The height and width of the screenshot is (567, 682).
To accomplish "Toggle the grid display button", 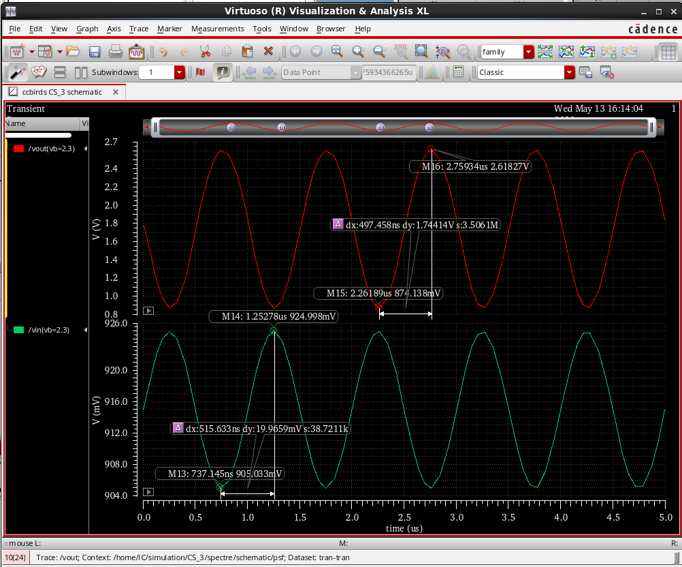I will click(x=668, y=52).
